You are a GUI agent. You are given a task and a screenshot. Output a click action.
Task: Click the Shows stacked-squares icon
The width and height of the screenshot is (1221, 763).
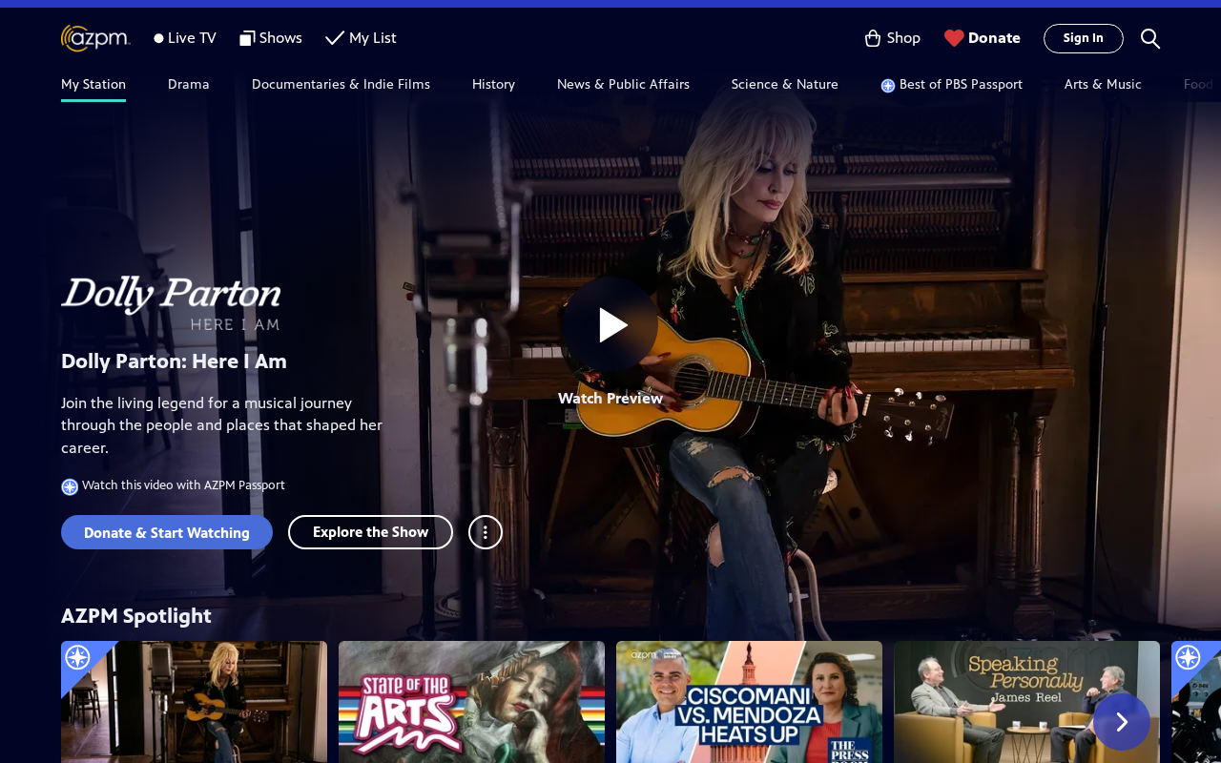[247, 38]
